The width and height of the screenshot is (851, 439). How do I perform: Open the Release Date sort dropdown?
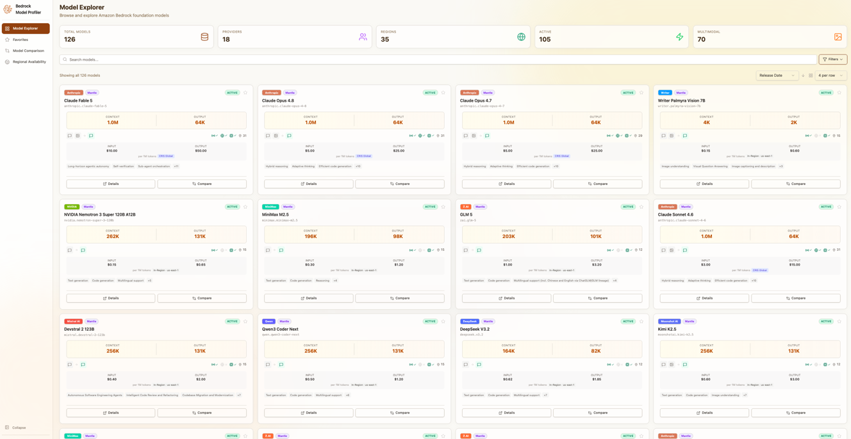click(x=777, y=76)
